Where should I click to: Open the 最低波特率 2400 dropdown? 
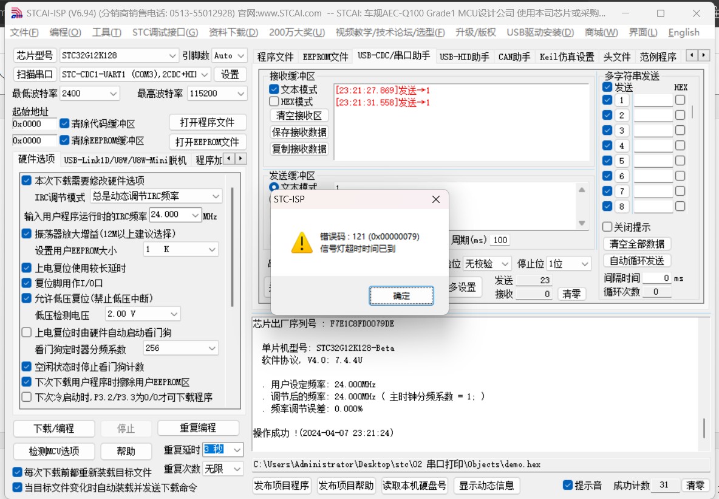pos(114,94)
